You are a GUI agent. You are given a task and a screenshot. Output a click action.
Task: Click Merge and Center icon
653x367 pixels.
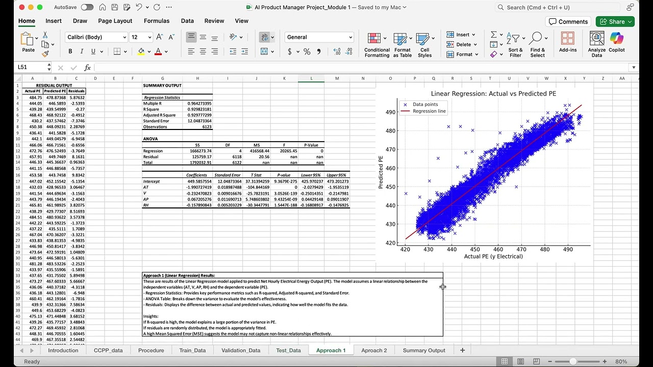pos(264,51)
